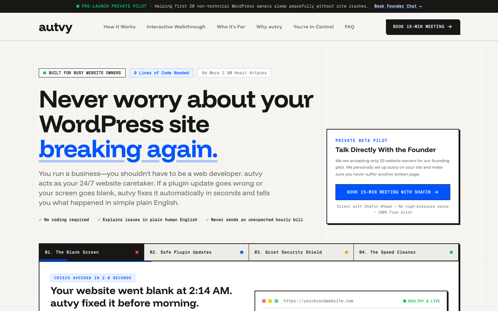The width and height of the screenshot is (498, 311).
Task: Click arrow icon in Shafin meeting button
Action: [x=436, y=192]
